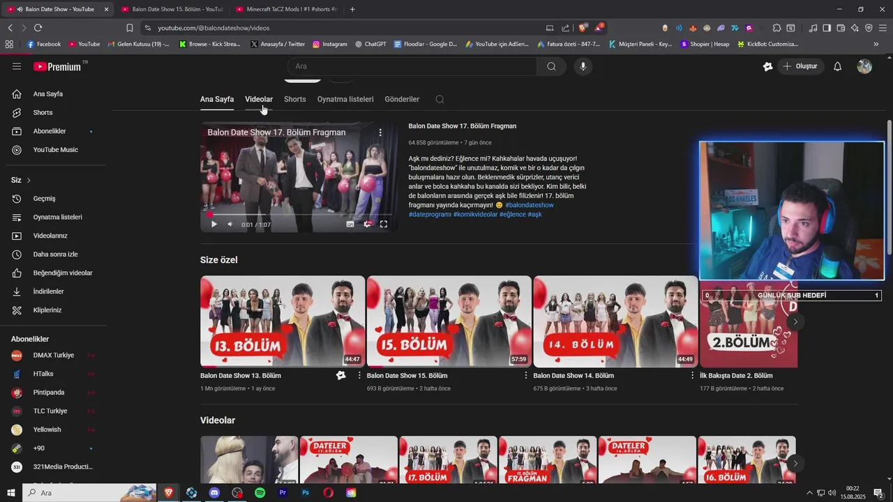Open the notifications bell
The height and width of the screenshot is (502, 893).
pyautogui.click(x=838, y=66)
